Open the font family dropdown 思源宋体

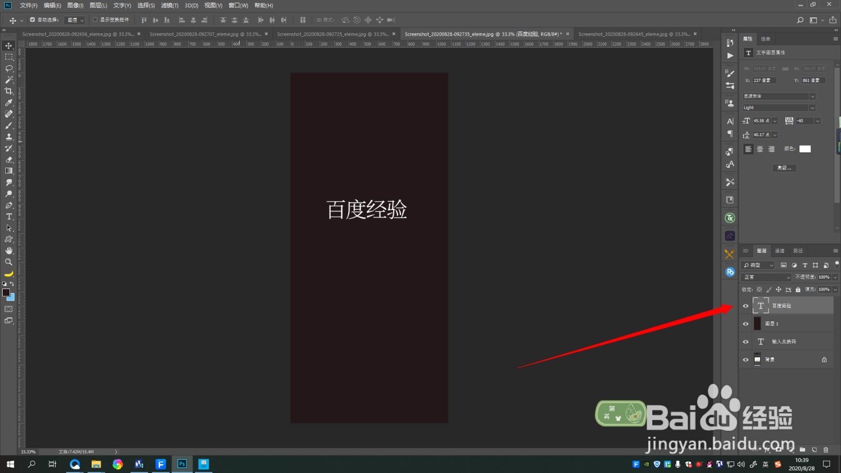[779, 96]
